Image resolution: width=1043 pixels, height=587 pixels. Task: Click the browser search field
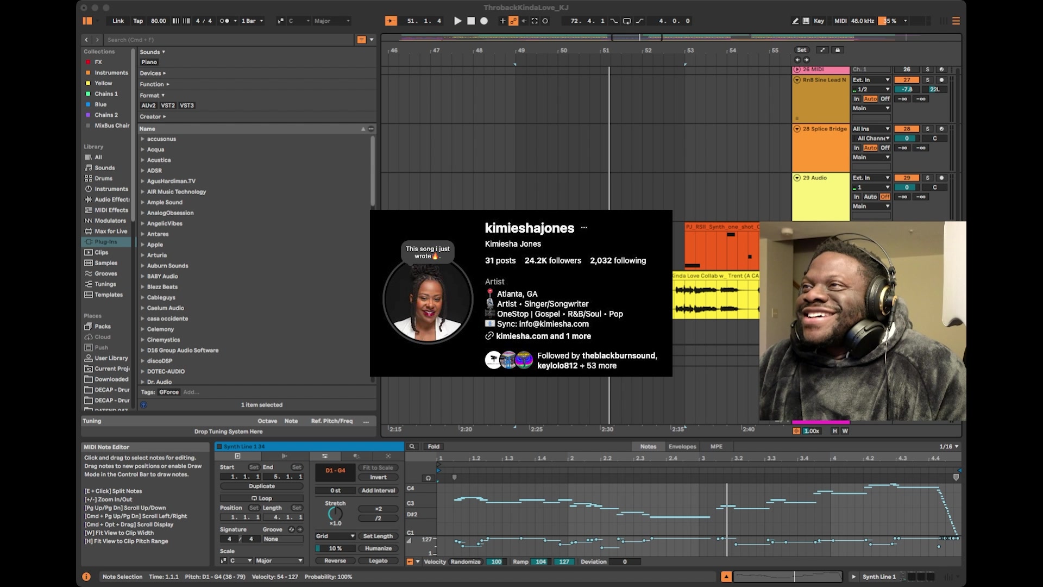pyautogui.click(x=228, y=40)
